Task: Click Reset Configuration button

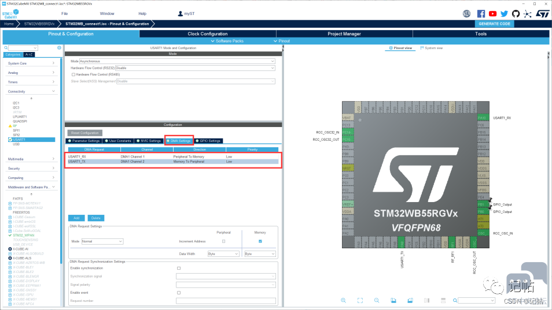Action: point(85,133)
